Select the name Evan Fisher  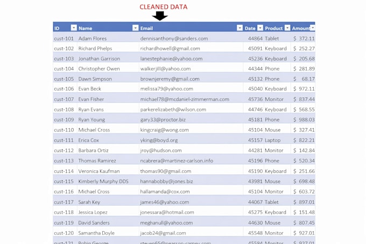click(91, 99)
